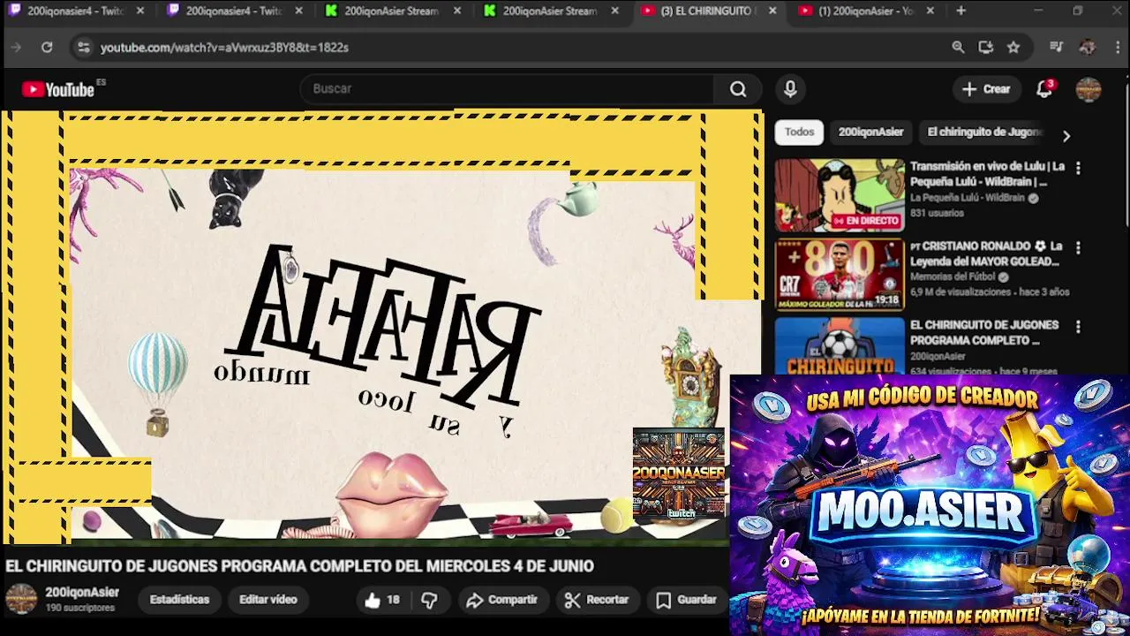Reload the page in browser

click(x=47, y=48)
